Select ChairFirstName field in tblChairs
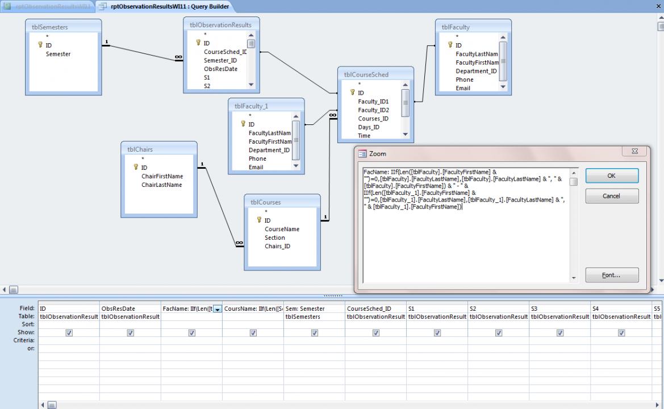 pos(162,176)
